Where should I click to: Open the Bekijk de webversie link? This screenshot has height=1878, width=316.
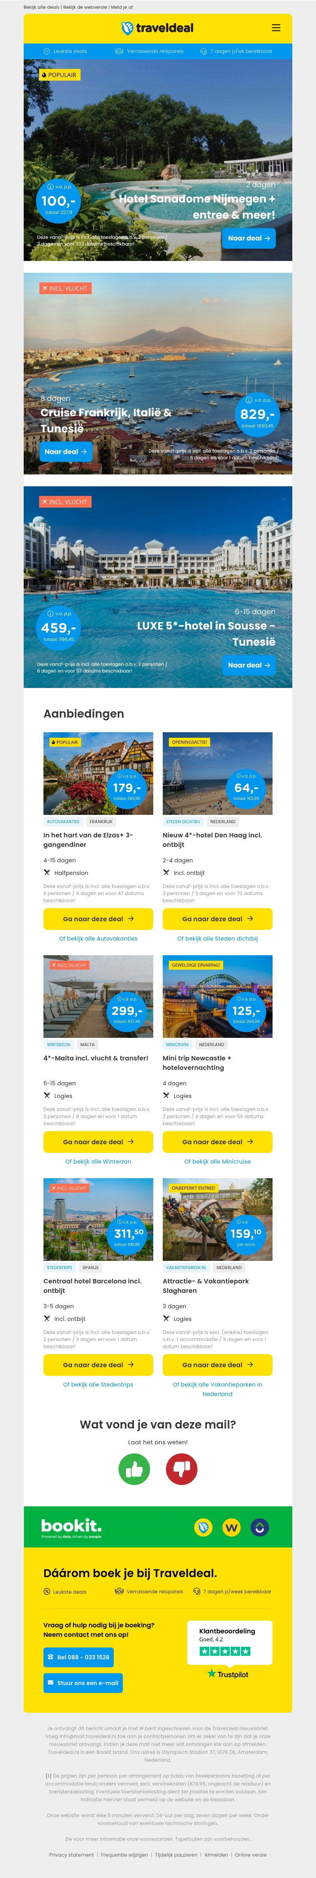click(x=85, y=7)
